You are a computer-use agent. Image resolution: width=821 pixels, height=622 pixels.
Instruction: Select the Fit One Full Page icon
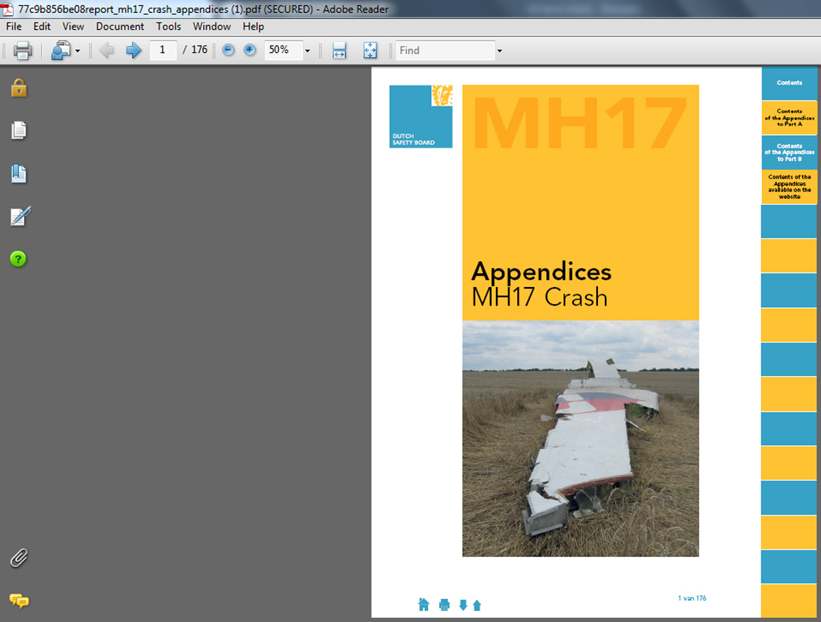[x=370, y=50]
